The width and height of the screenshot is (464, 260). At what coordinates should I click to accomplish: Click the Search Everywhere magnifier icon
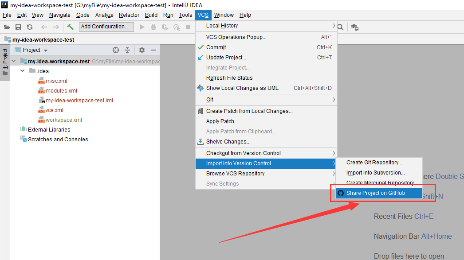click(x=340, y=27)
